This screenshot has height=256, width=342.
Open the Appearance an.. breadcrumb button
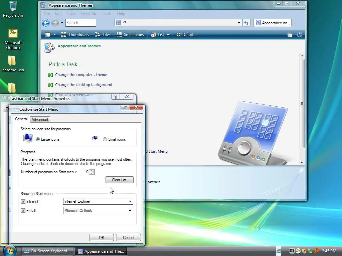coord(273,23)
